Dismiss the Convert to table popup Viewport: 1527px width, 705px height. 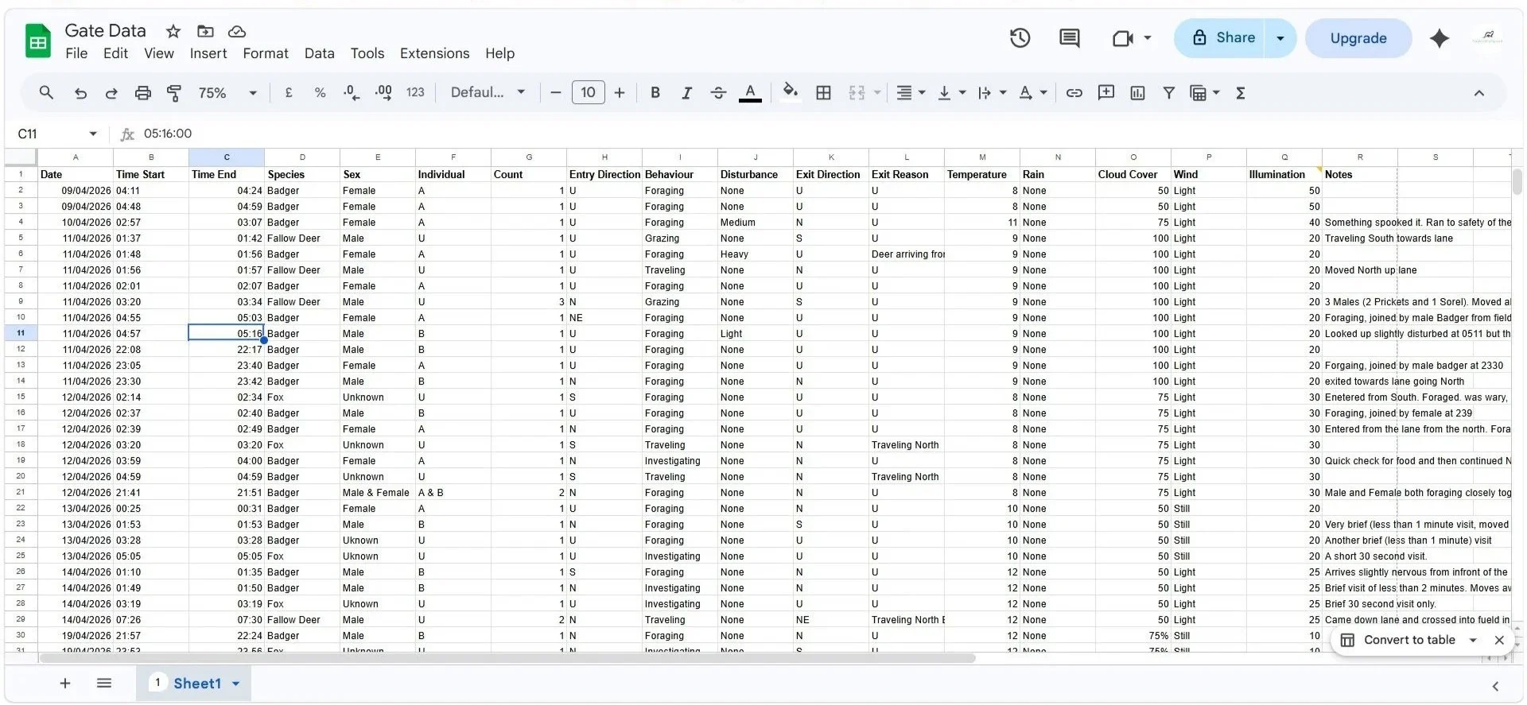(1499, 640)
